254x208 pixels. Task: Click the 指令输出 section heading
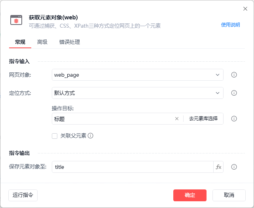[19, 153]
